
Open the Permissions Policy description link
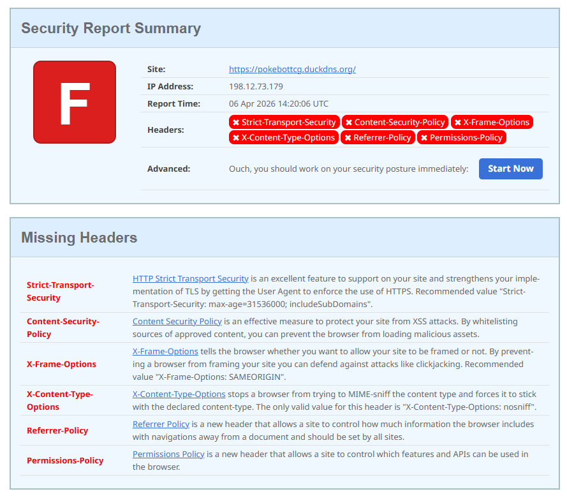(168, 455)
